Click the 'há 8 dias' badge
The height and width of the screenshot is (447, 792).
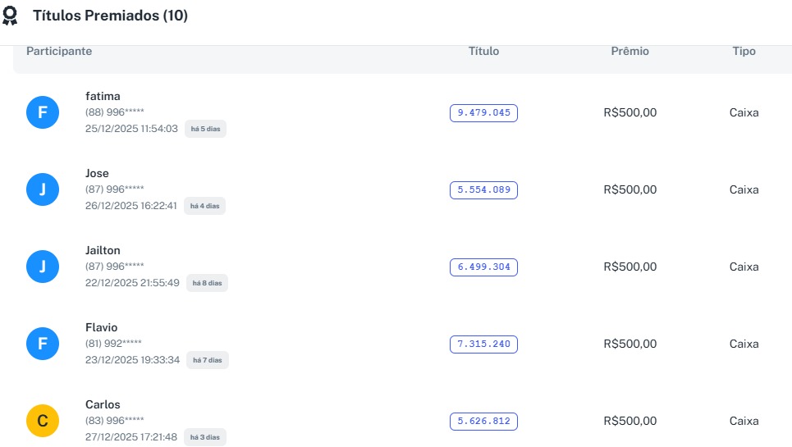coord(207,283)
